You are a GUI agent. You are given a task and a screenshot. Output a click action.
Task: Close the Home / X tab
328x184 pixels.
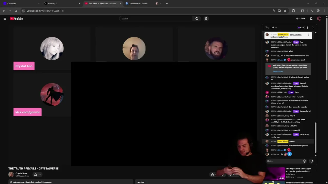[x=79, y=3]
